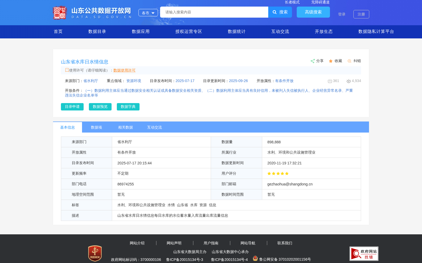Click the star favorite icon next to 收藏

point(331,61)
